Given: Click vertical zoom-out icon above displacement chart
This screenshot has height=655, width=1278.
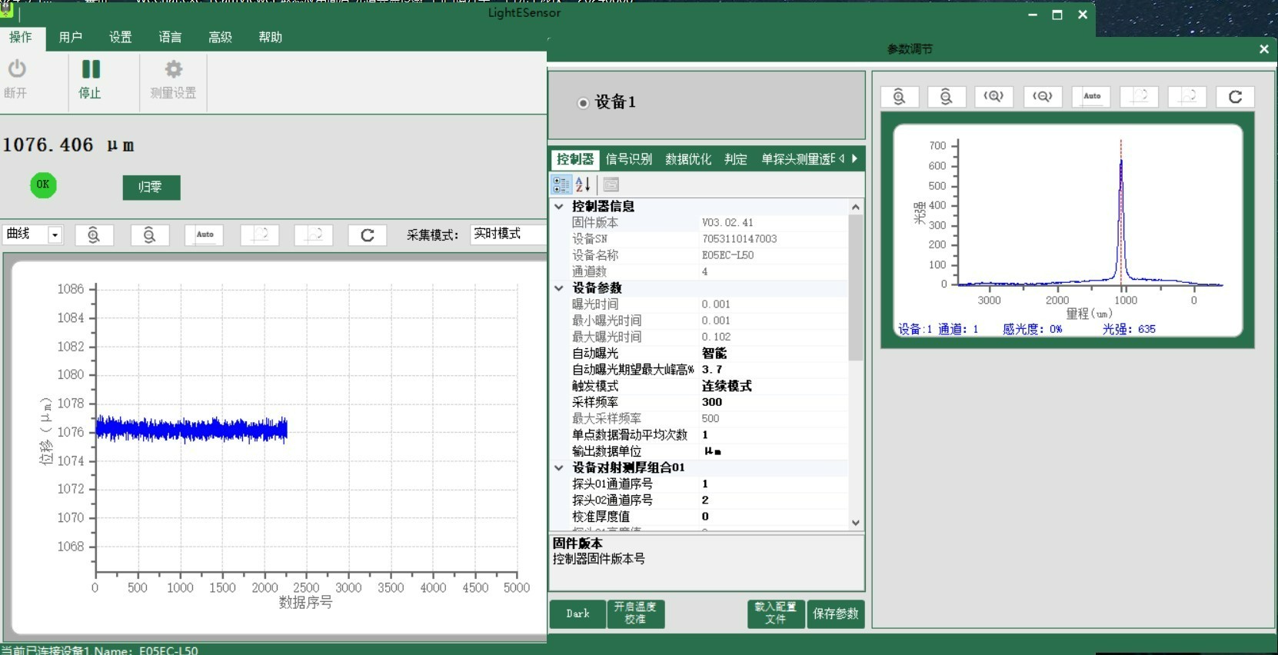Looking at the screenshot, I should pyautogui.click(x=149, y=235).
